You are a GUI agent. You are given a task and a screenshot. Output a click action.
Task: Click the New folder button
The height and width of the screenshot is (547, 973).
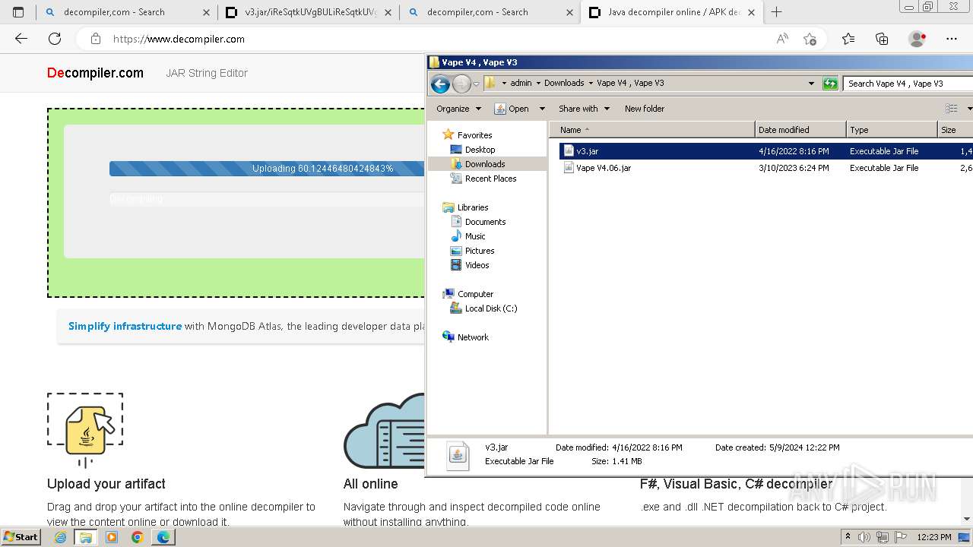pyautogui.click(x=645, y=109)
